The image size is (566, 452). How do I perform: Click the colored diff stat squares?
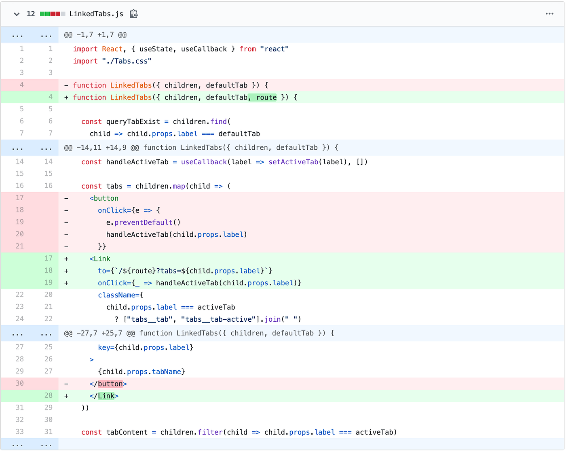(x=53, y=13)
